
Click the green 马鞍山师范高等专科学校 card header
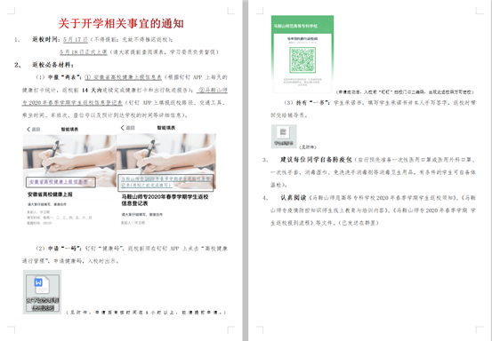pyautogui.click(x=302, y=26)
